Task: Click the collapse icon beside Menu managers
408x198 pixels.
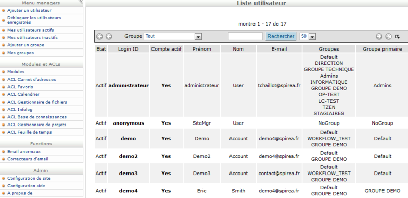Action: point(81,2)
